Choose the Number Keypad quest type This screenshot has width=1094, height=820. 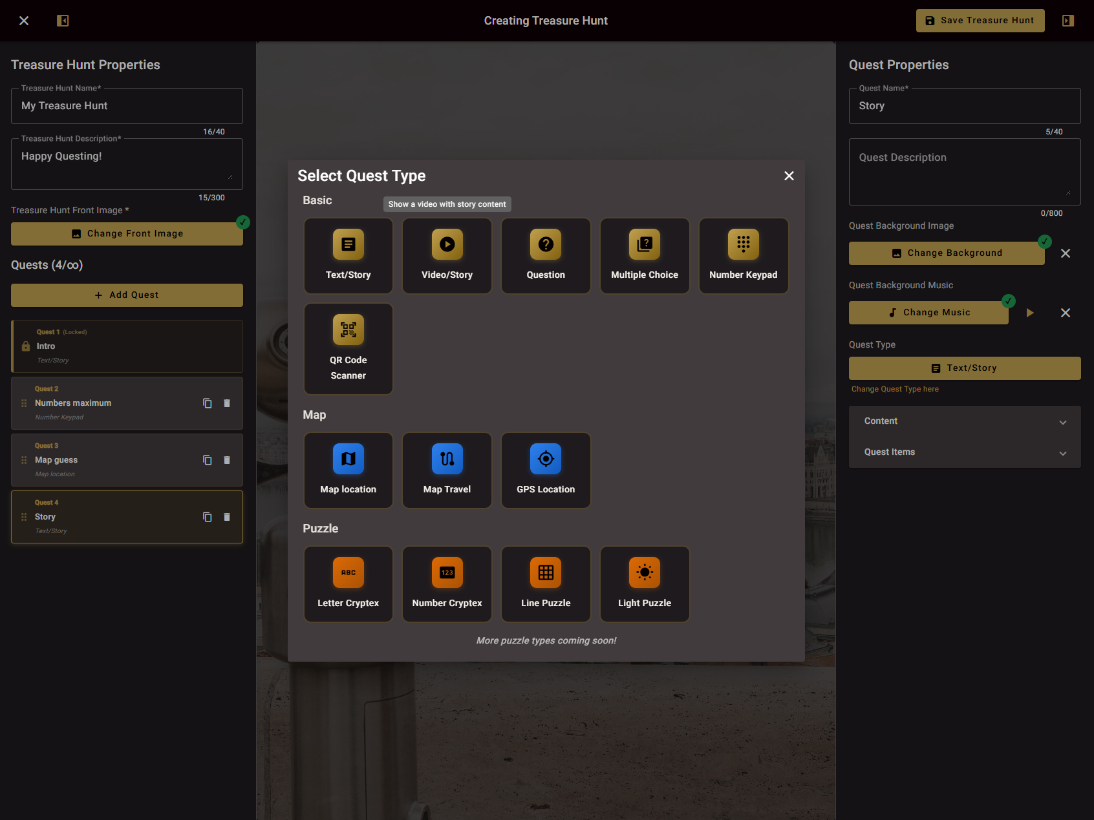(743, 255)
